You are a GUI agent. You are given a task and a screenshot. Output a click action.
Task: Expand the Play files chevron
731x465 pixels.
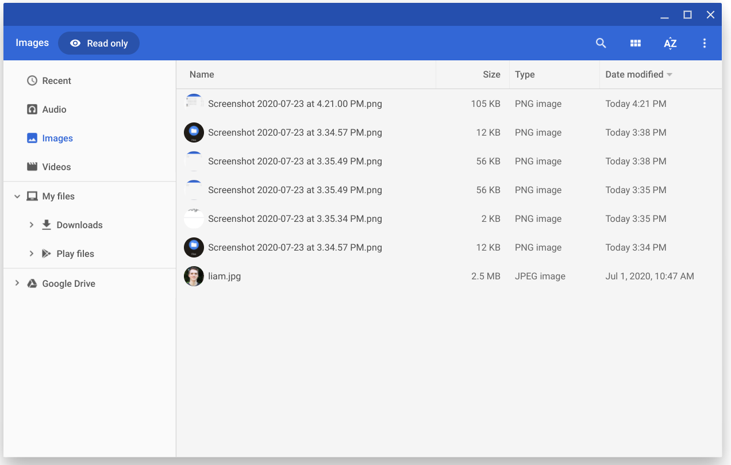point(32,253)
